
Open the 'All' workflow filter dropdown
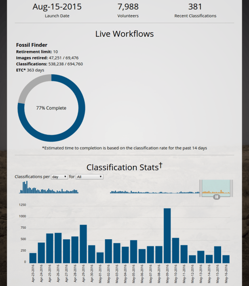pos(89,177)
